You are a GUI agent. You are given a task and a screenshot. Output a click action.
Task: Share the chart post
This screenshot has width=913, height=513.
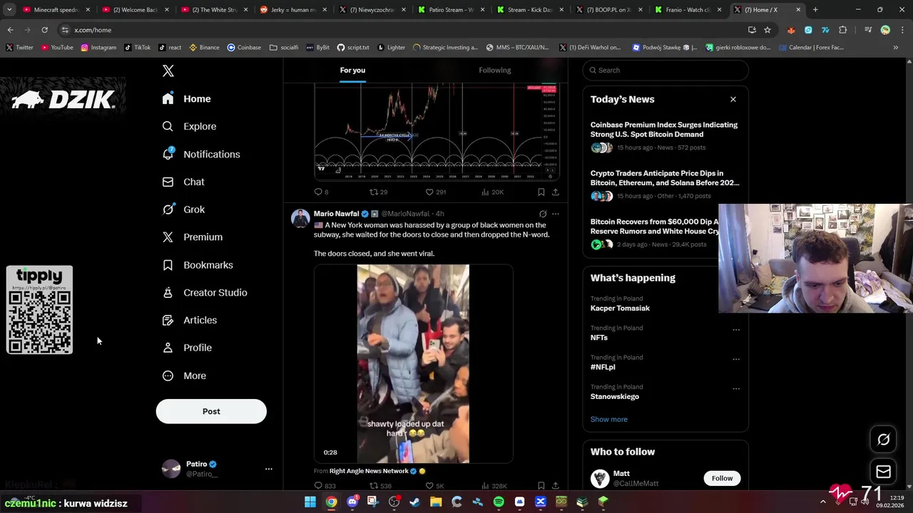tap(556, 192)
